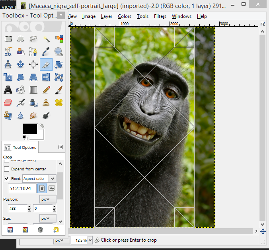The image size is (269, 250).
Task: Select the Shear tool
Action: click(x=20, y=77)
